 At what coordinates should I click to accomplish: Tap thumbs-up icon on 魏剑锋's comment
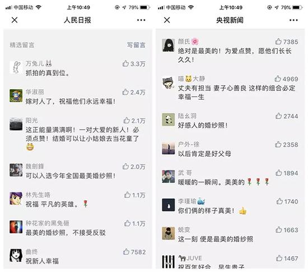coord(125,167)
